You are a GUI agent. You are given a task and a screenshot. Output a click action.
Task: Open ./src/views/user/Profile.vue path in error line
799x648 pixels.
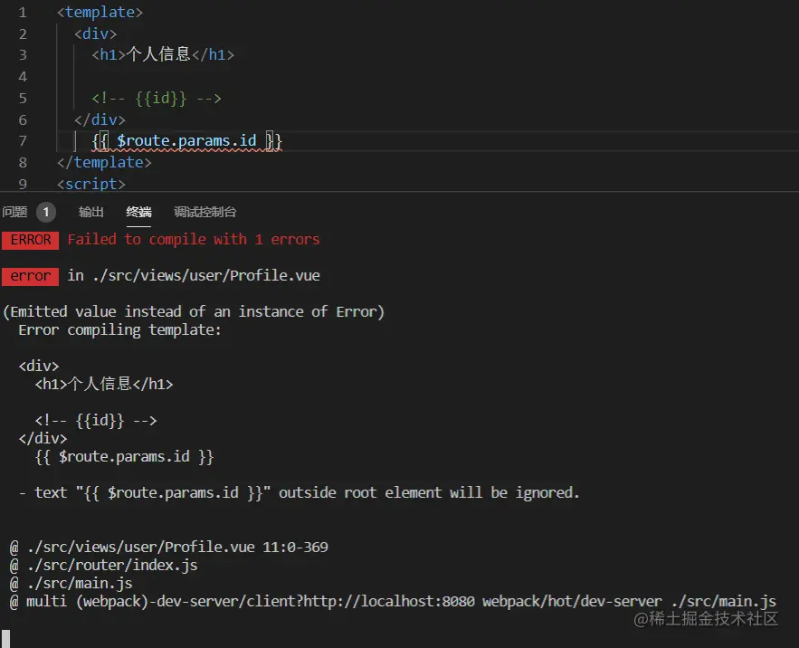coord(206,275)
